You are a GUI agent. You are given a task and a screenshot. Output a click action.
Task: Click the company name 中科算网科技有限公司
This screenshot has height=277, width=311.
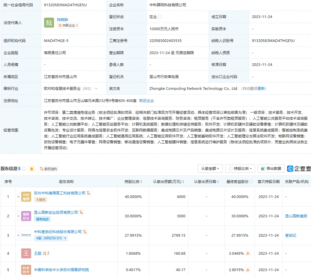pos(168,5)
